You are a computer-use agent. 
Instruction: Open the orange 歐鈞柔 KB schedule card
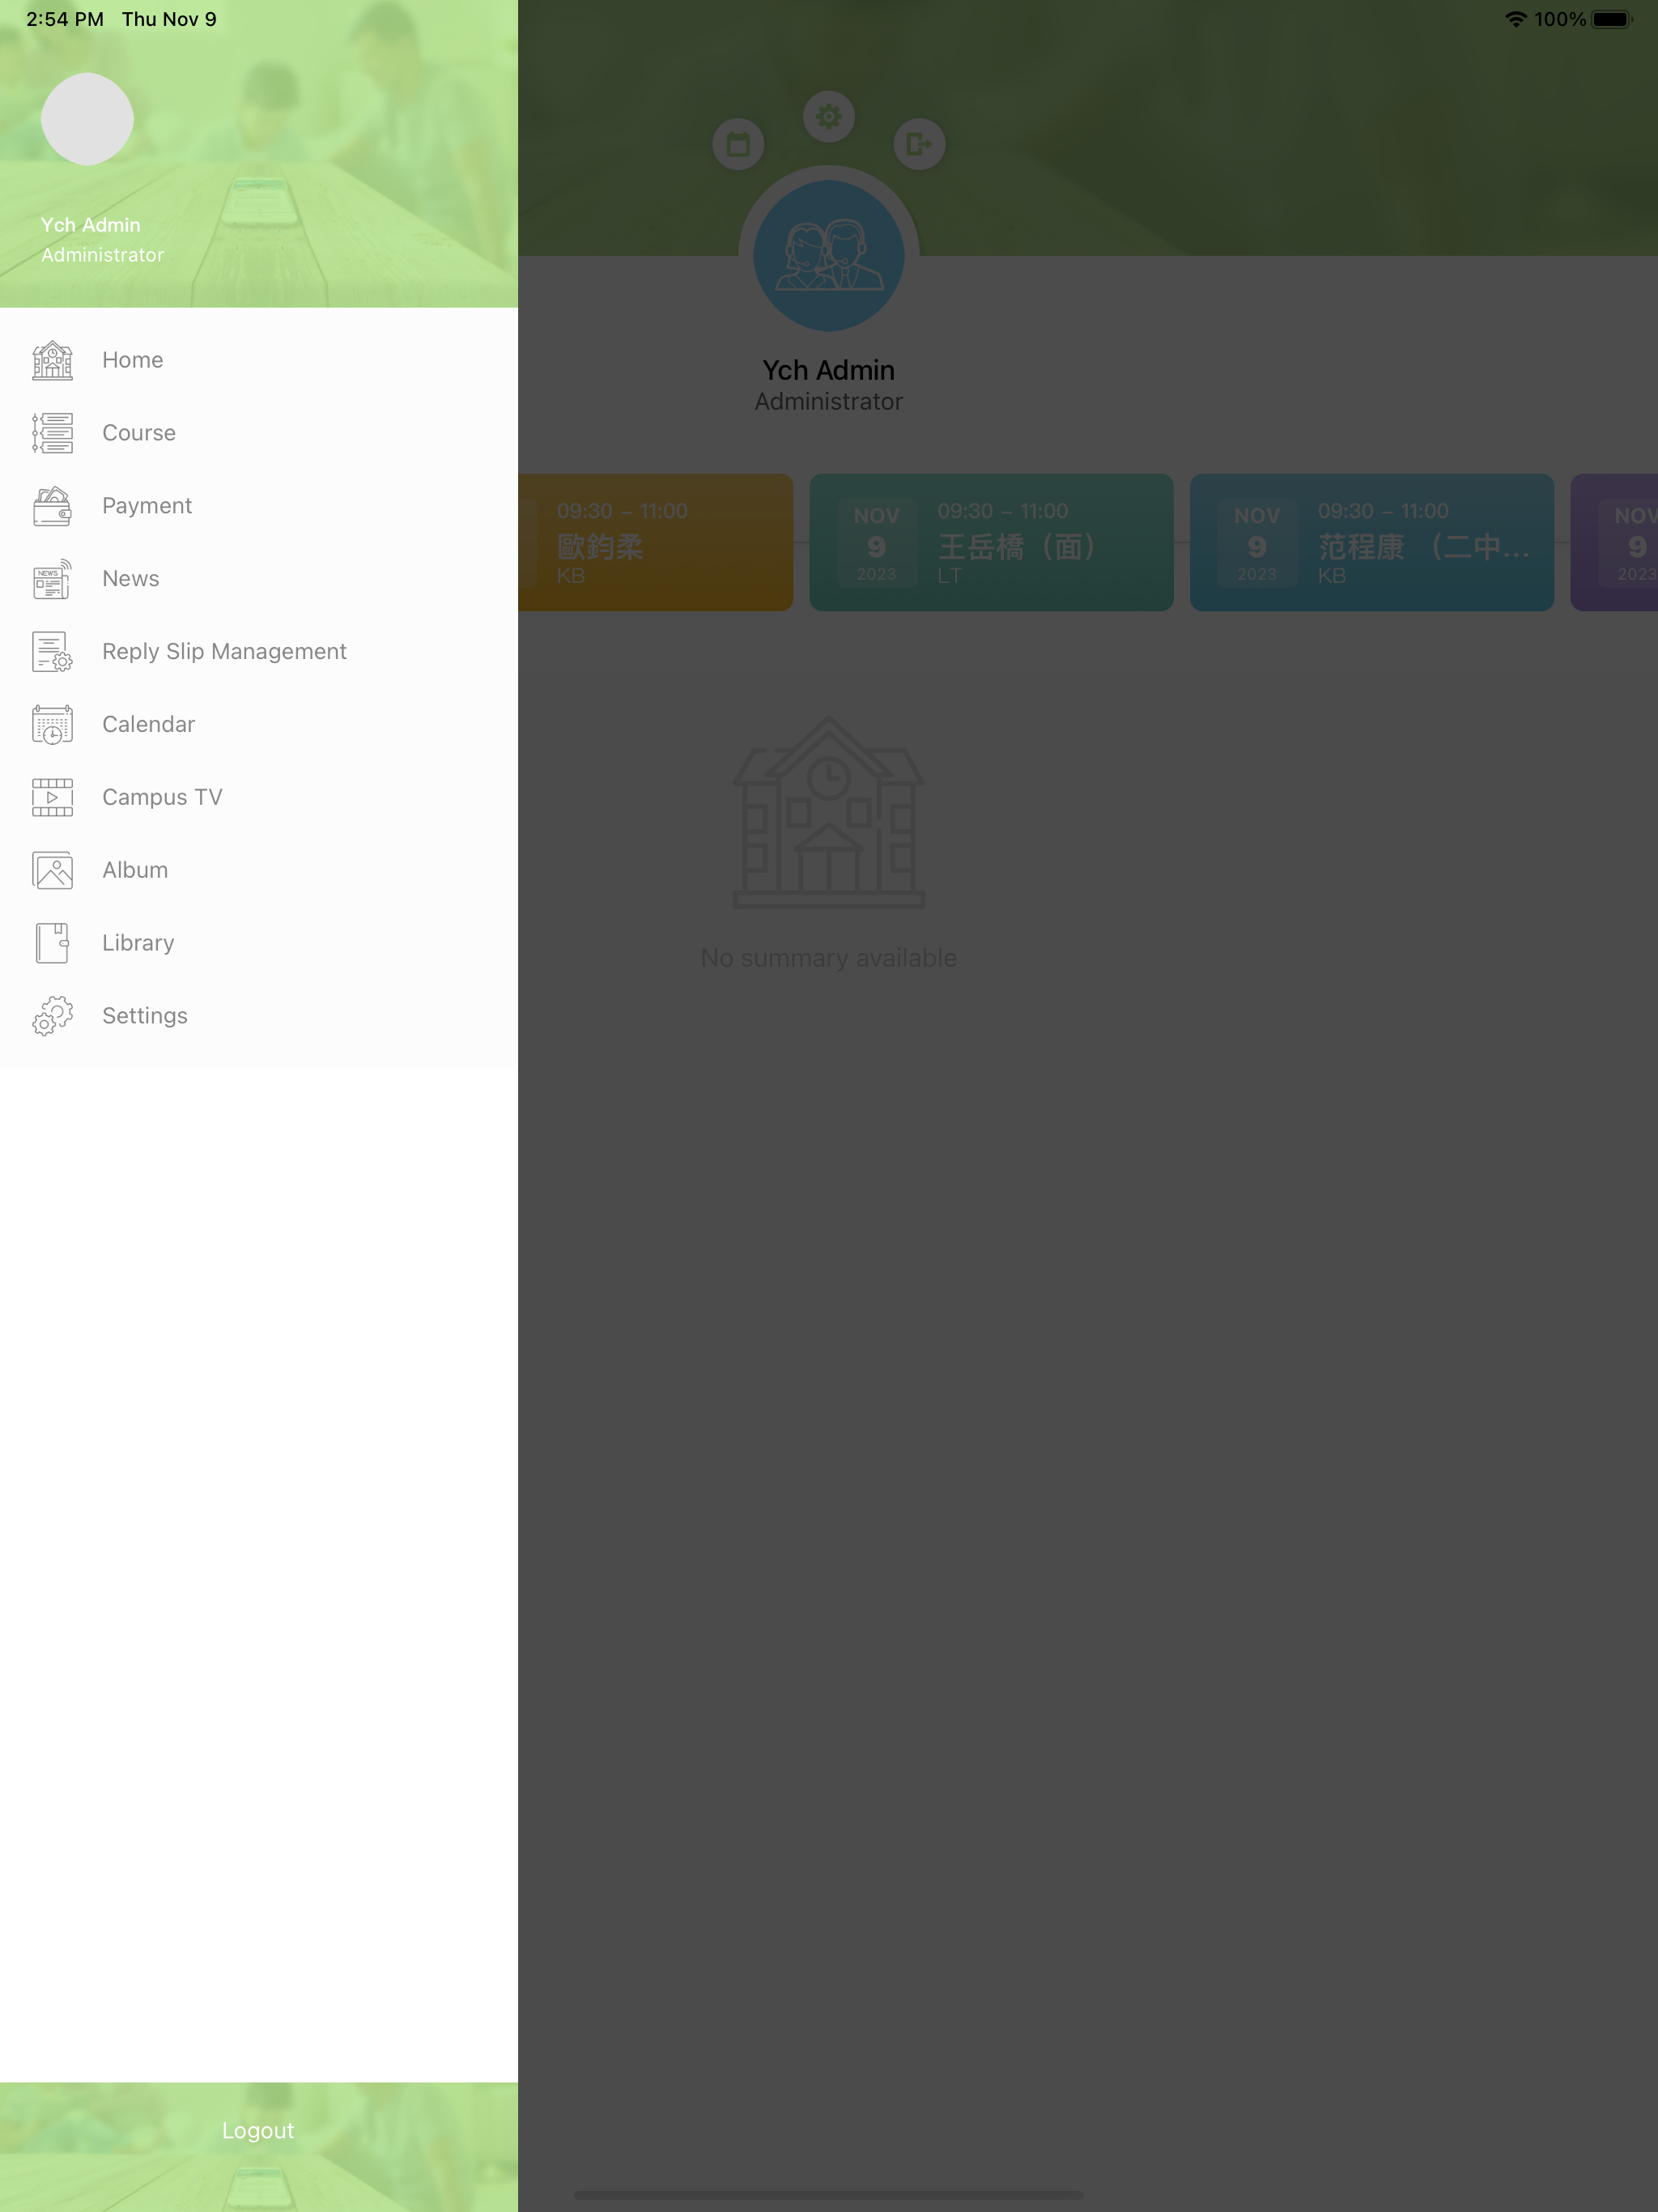(656, 542)
